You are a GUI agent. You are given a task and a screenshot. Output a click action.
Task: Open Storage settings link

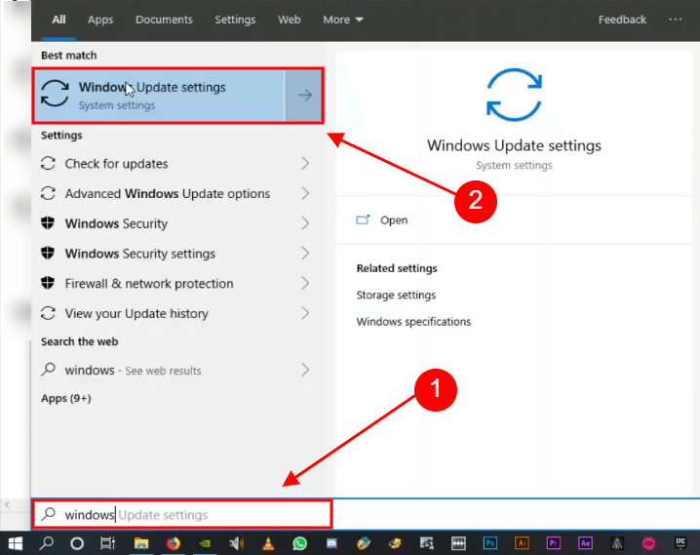tap(396, 296)
